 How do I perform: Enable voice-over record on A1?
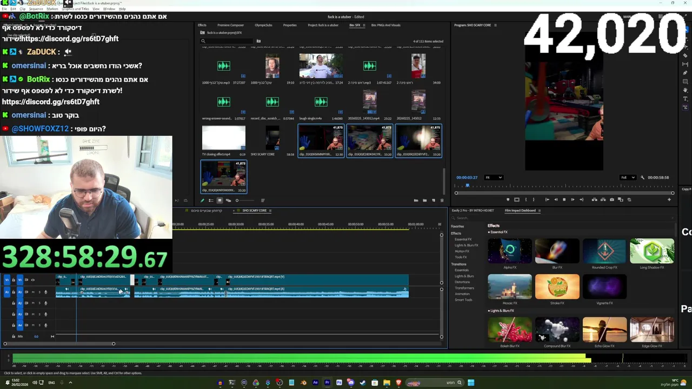pyautogui.click(x=45, y=292)
